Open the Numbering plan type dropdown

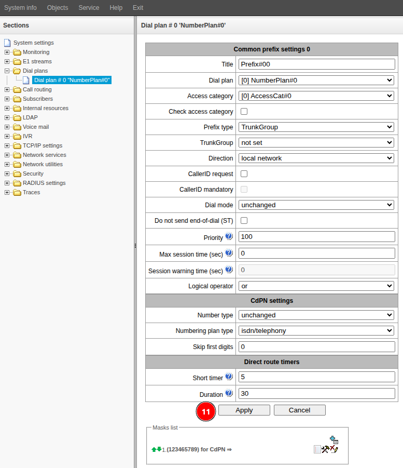click(316, 331)
